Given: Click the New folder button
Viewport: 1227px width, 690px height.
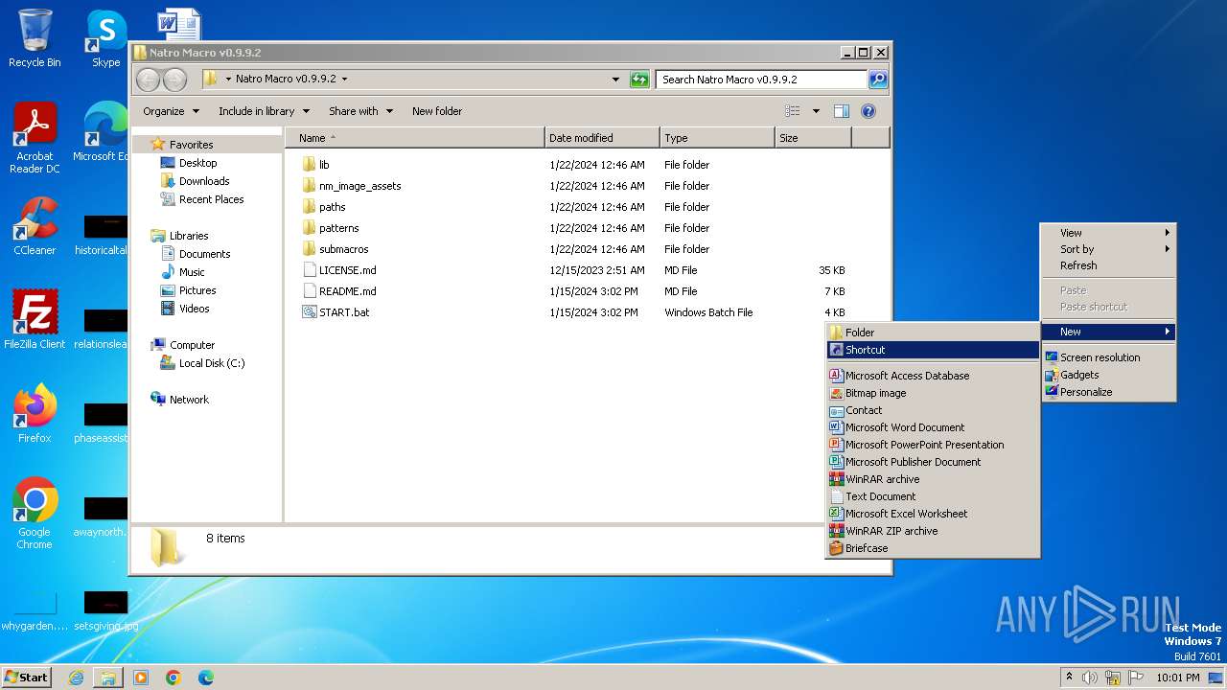Looking at the screenshot, I should pyautogui.click(x=437, y=111).
